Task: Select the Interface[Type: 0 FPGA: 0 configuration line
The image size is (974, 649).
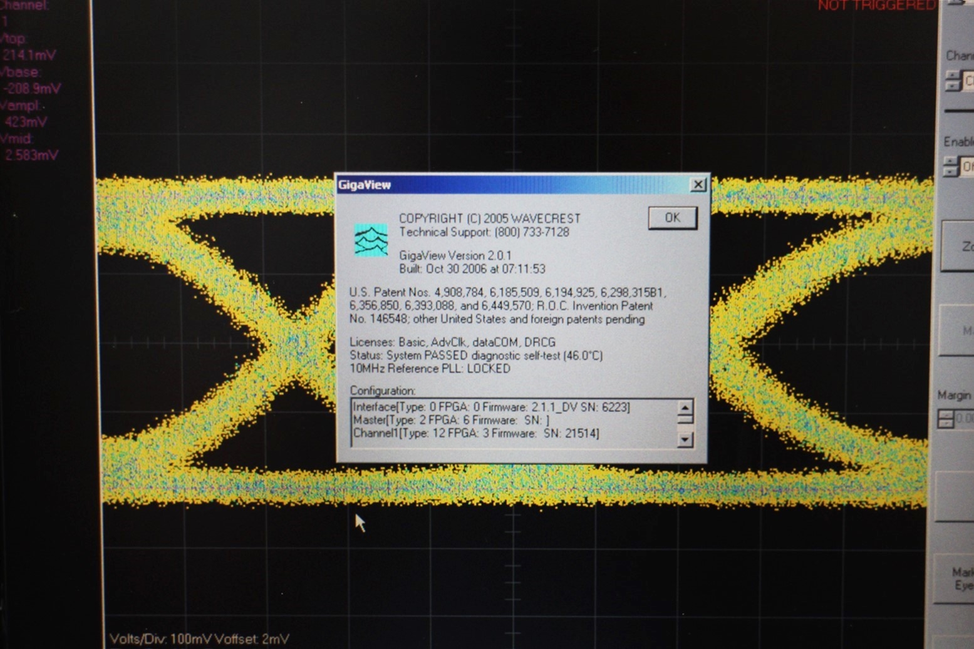Action: [x=491, y=407]
